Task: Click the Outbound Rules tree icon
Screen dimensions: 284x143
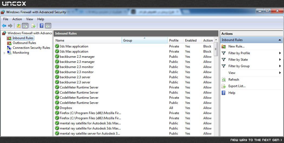Action: click(9, 43)
